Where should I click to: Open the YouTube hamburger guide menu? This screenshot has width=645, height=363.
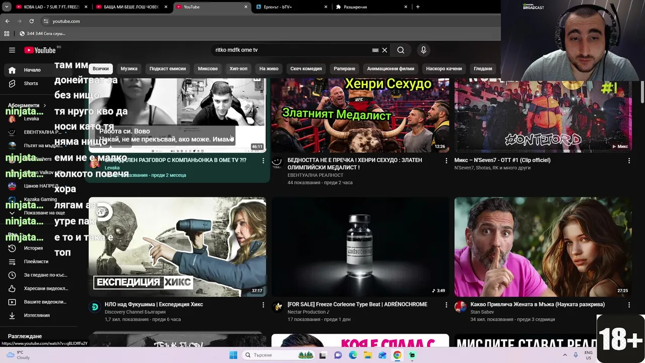click(12, 50)
